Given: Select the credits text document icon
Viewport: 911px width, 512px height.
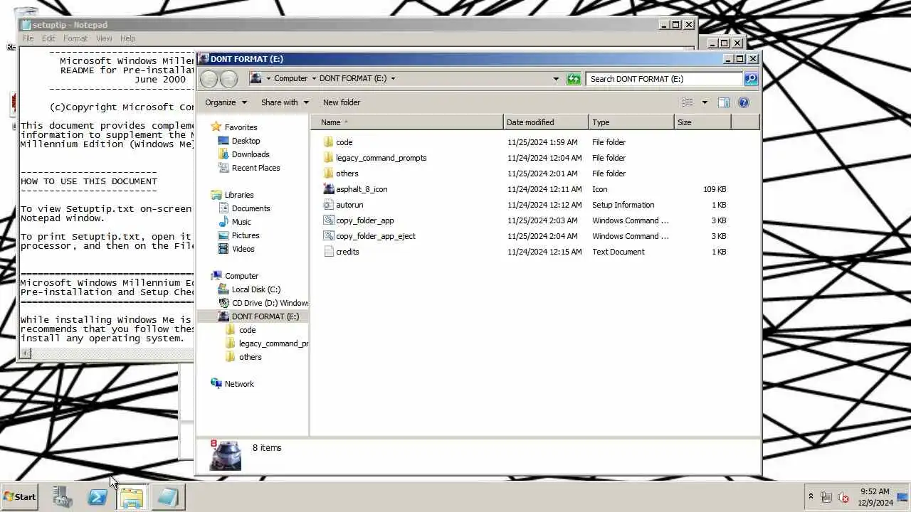Looking at the screenshot, I should point(328,252).
